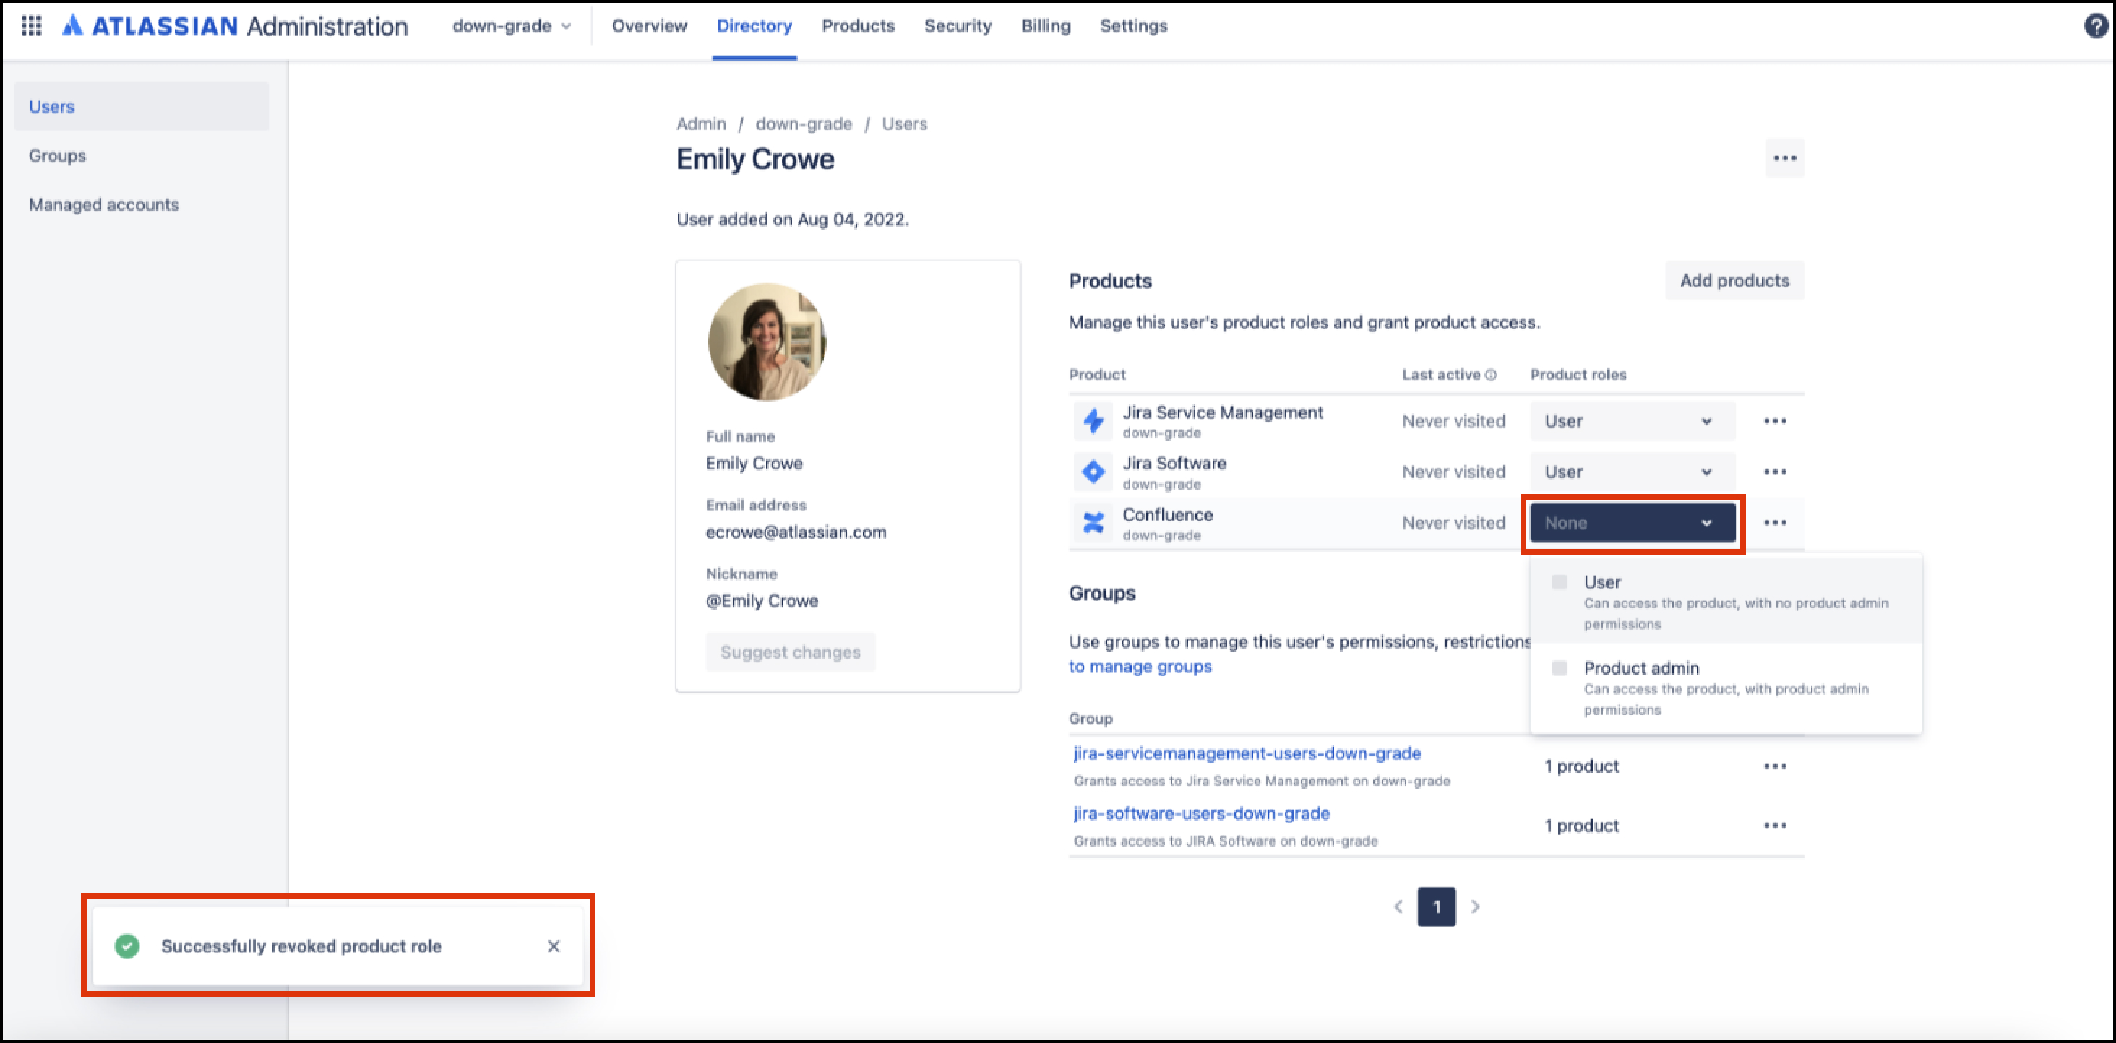Open more options for Jira Software row

[x=1774, y=472]
